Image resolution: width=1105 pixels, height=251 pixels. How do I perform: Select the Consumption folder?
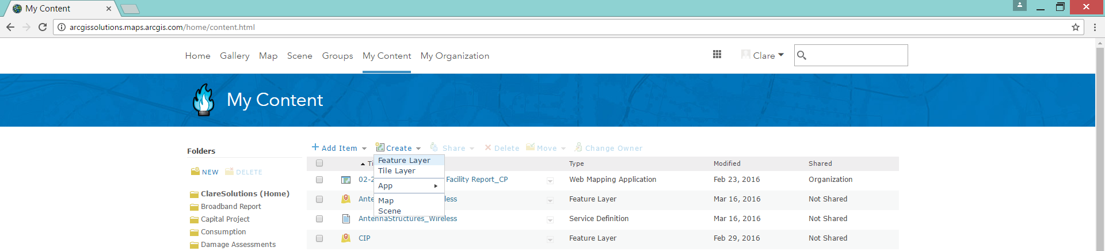tap(223, 232)
